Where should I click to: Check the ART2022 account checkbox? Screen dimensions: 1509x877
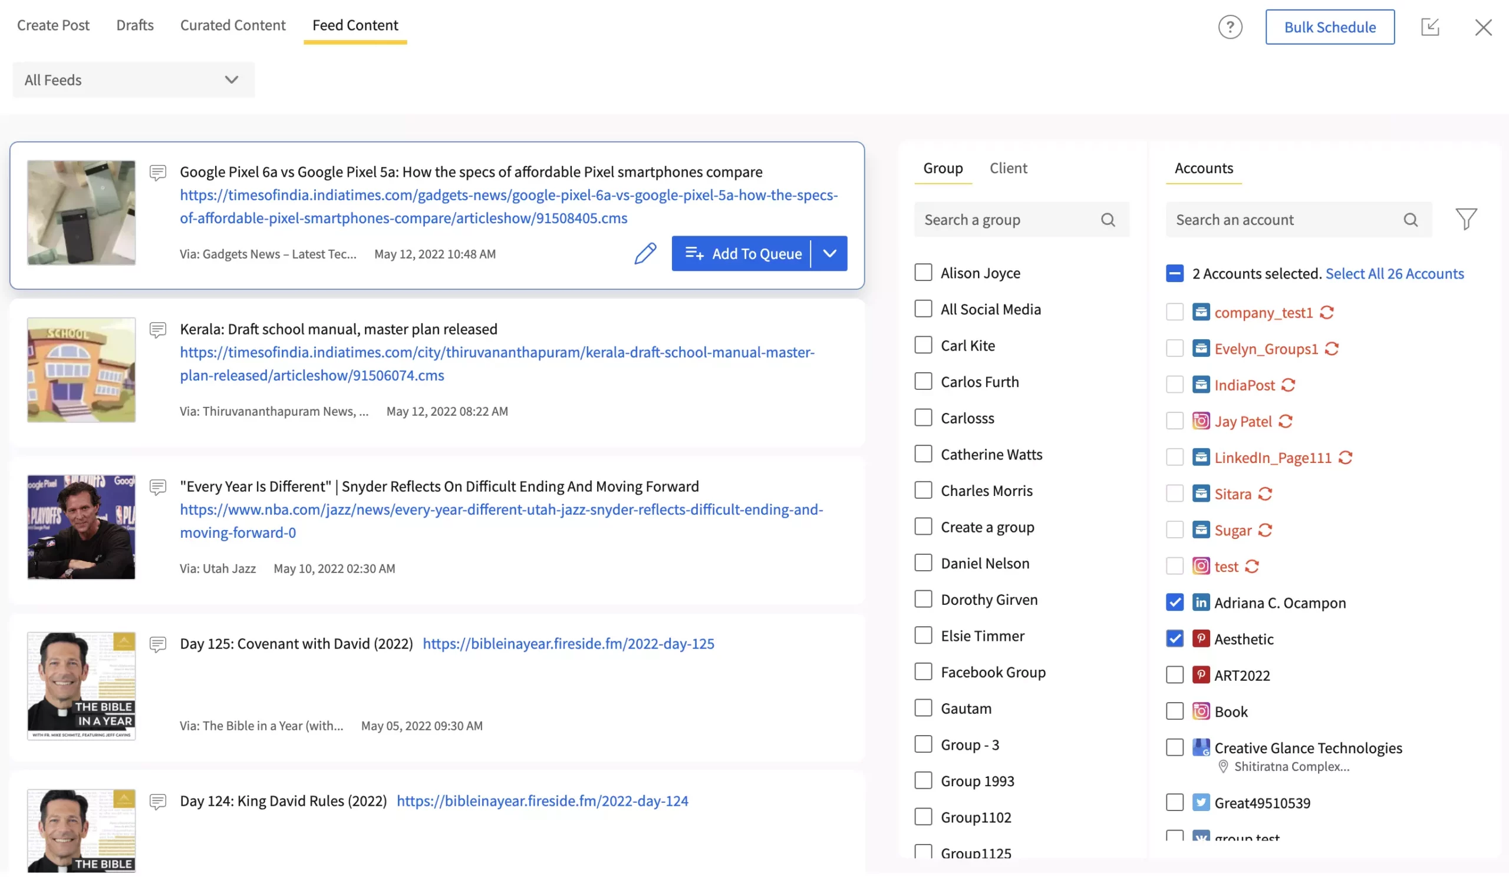[x=1174, y=676]
